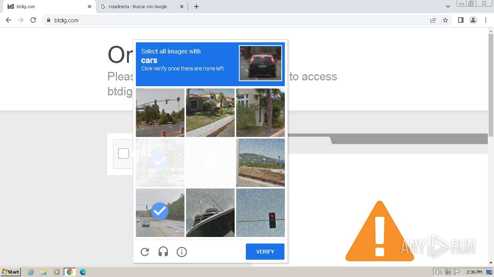The width and height of the screenshot is (494, 277).
Task: View the sample car image in header
Action: tap(261, 63)
